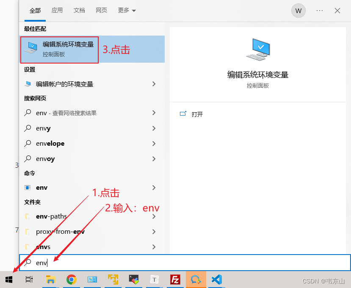This screenshot has width=351, height=288.
Task: Click the magnifier icon beside envy suggestion
Action: (x=28, y=128)
